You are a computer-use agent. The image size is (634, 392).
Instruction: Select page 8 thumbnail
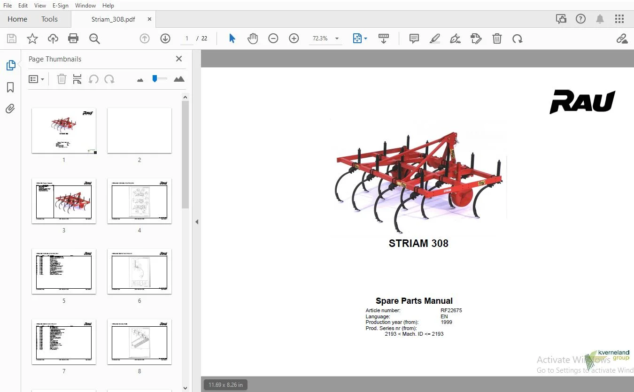tap(139, 342)
